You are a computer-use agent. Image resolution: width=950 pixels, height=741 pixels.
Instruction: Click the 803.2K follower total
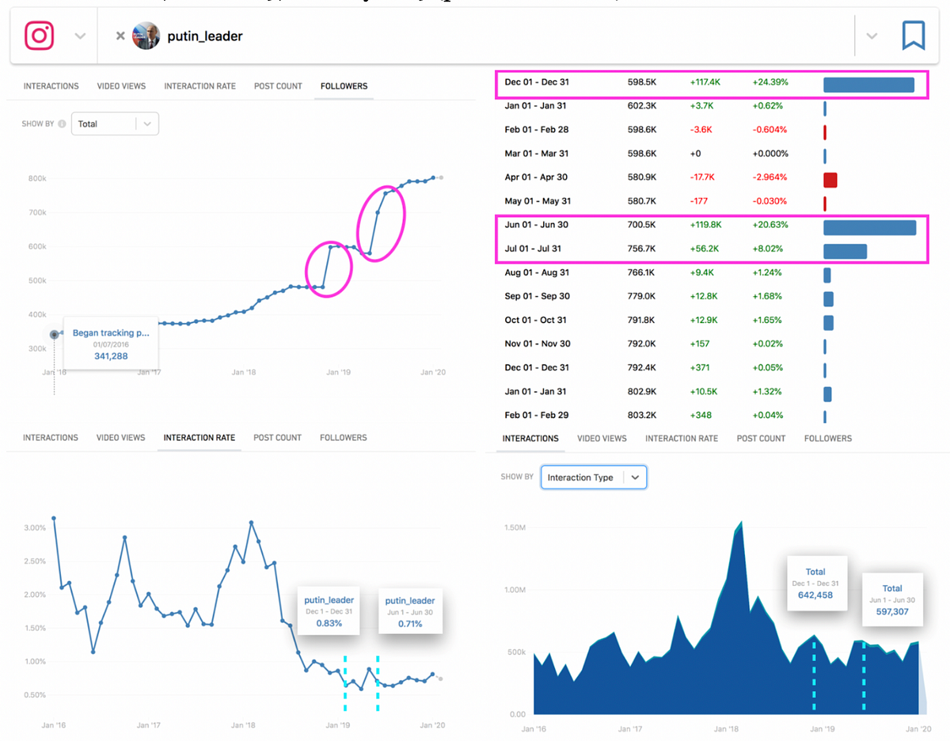point(641,415)
